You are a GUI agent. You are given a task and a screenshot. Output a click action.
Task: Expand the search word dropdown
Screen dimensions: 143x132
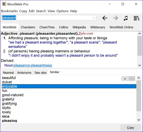[93, 18]
